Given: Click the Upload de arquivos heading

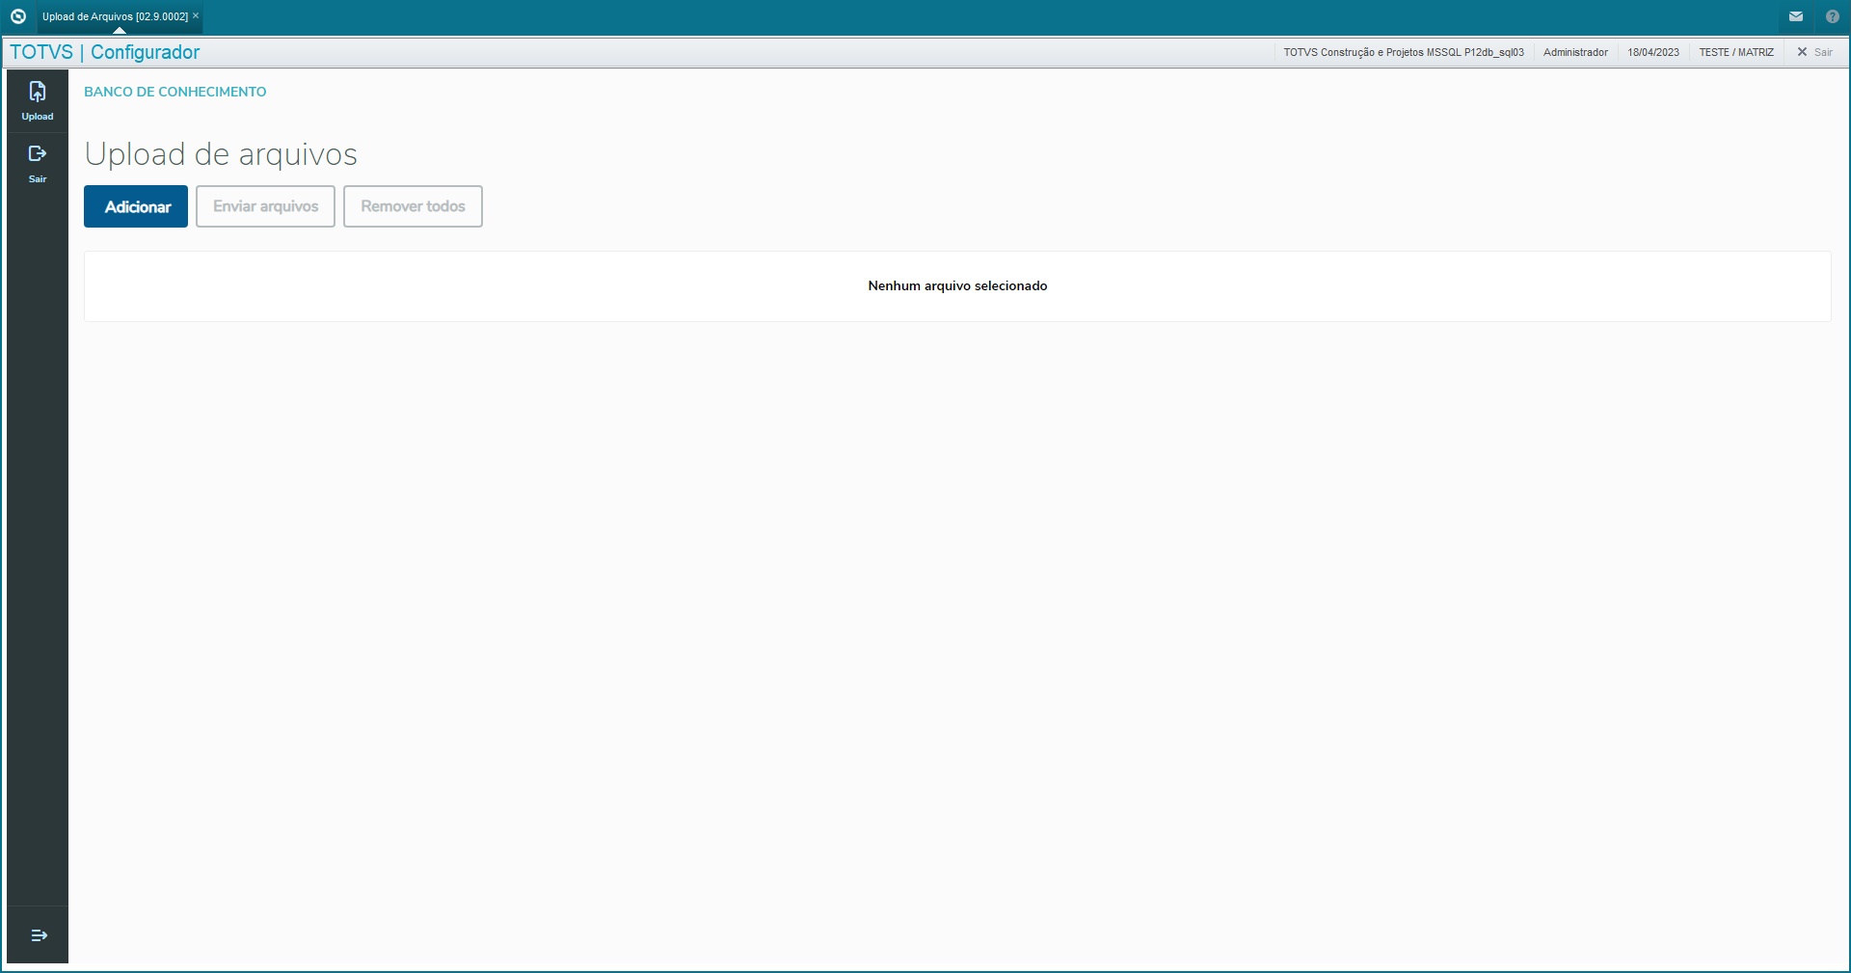Looking at the screenshot, I should point(221,154).
